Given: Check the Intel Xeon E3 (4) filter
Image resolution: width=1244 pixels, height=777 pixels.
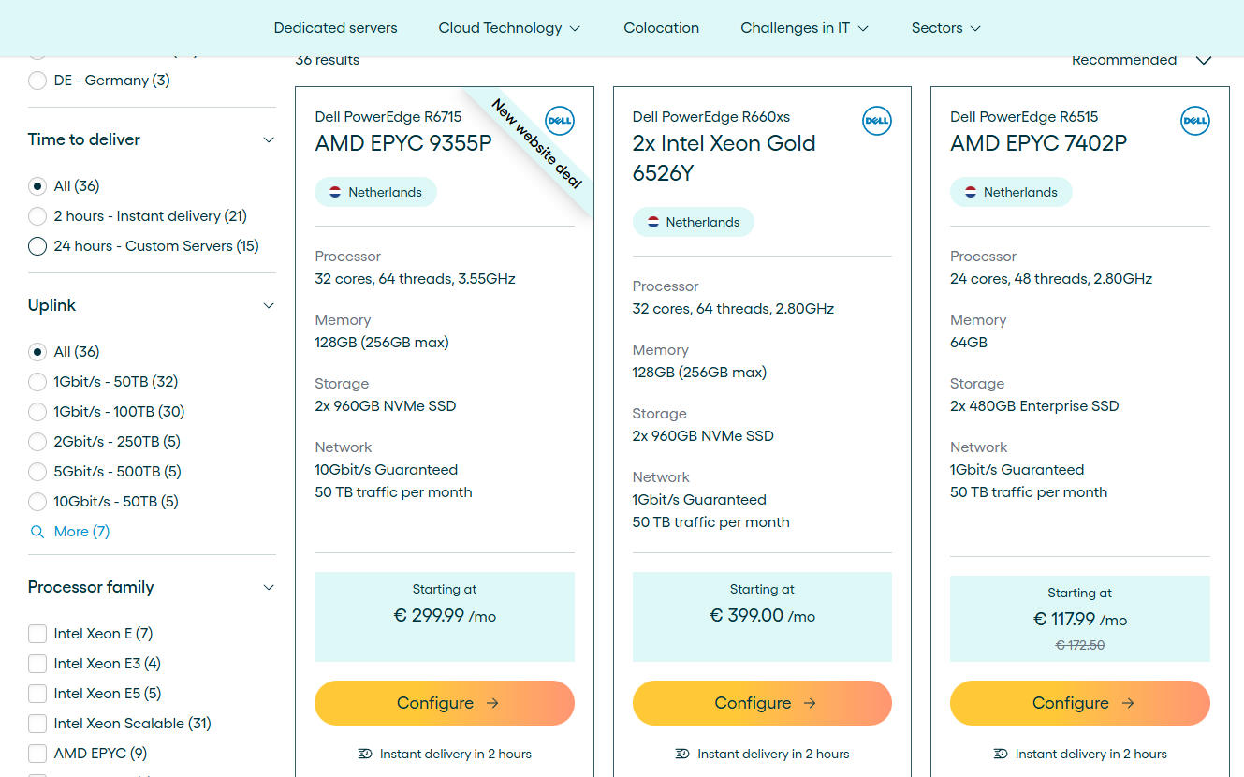Looking at the screenshot, I should click(37, 664).
